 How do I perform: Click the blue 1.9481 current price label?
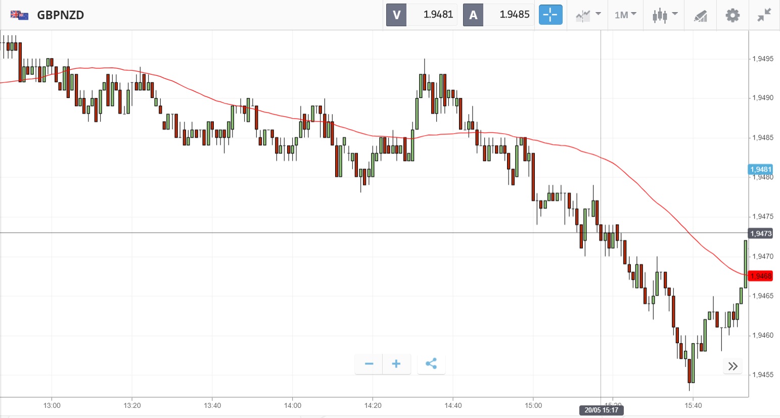760,170
